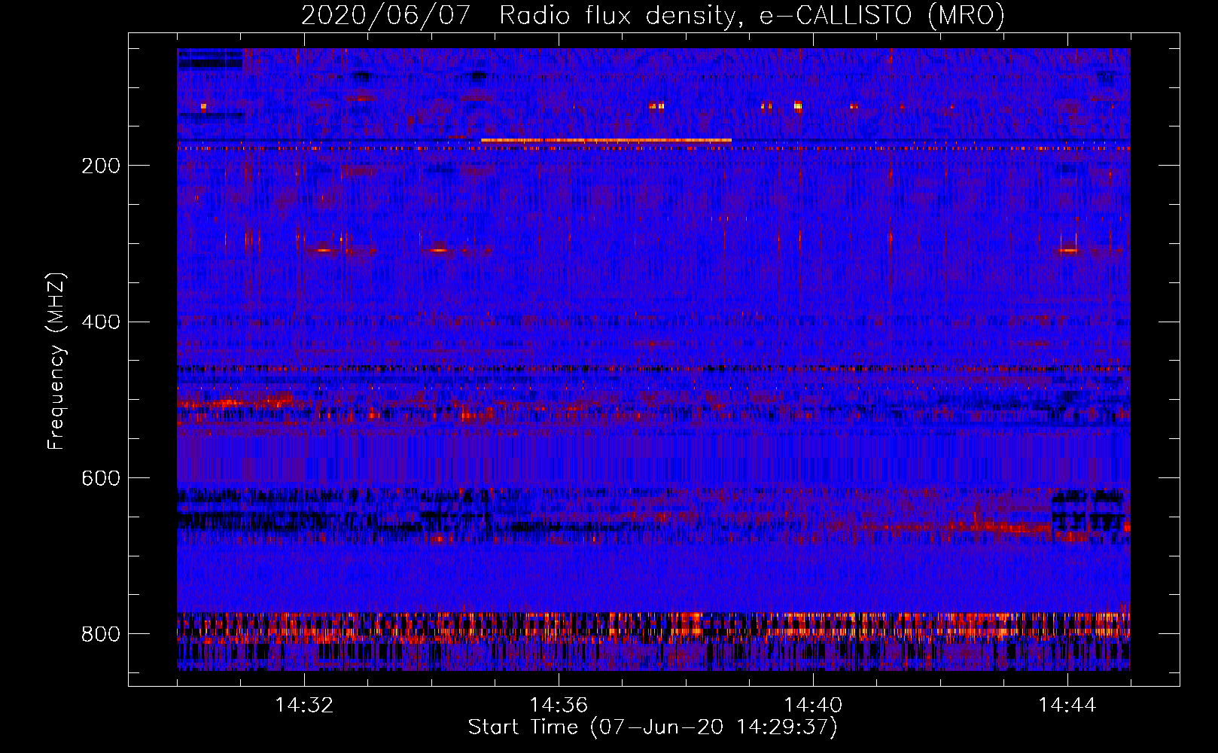
Task: Click the 'Start Time (07-Jun-20 14:29:37)' x-axis label
Action: click(x=653, y=727)
